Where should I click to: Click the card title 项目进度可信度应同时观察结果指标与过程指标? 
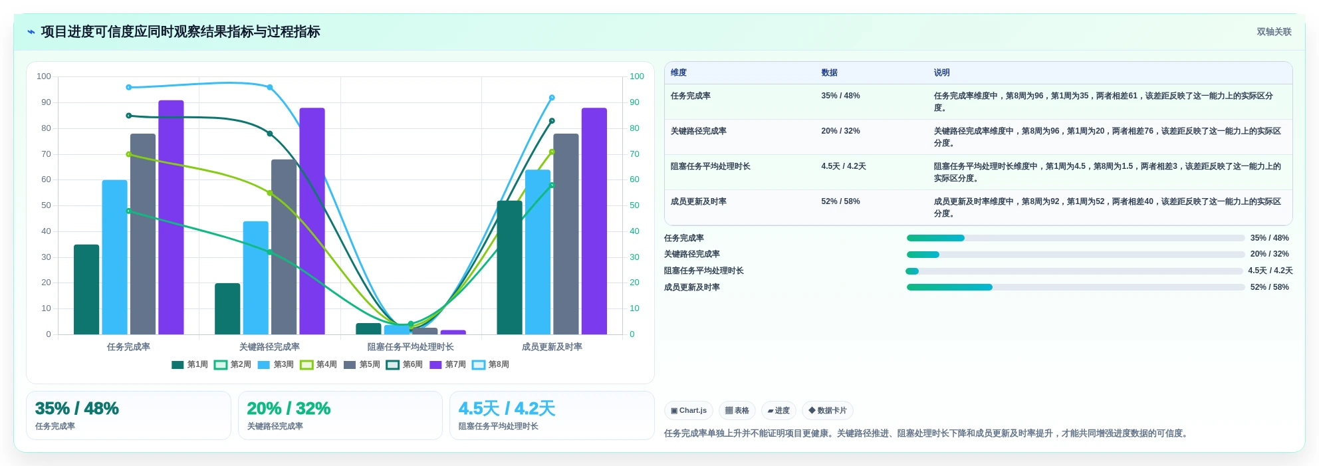(180, 32)
